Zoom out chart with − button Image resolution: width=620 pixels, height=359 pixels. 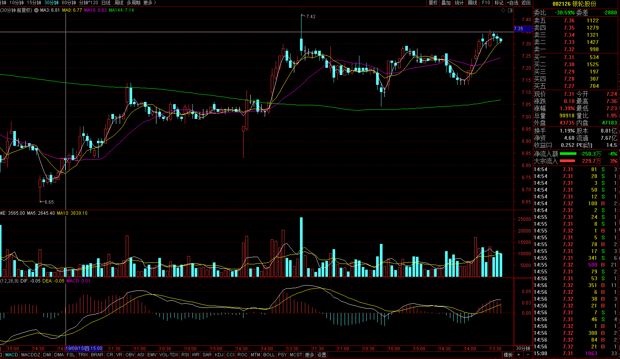pyautogui.click(x=528, y=355)
